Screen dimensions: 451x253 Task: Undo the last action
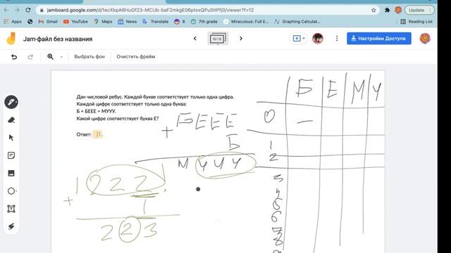(x=14, y=57)
